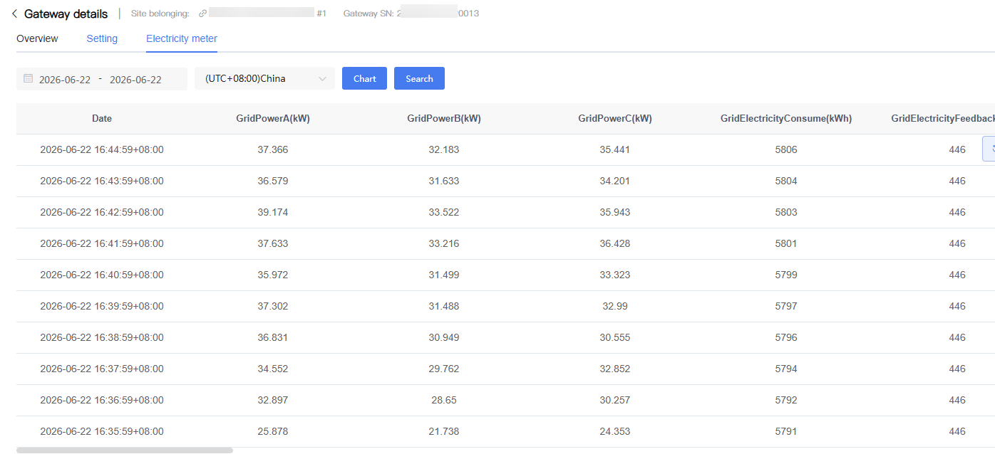Click the GridElectricityConsume(kWh) column header
This screenshot has width=995, height=454.
point(786,119)
